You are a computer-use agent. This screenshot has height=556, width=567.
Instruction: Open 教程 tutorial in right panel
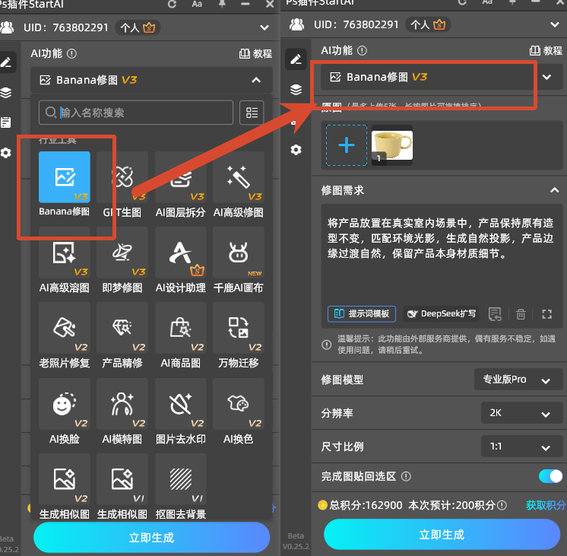coord(546,50)
